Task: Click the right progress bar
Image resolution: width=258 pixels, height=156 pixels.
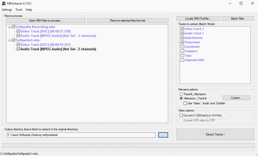Action: click(191, 146)
